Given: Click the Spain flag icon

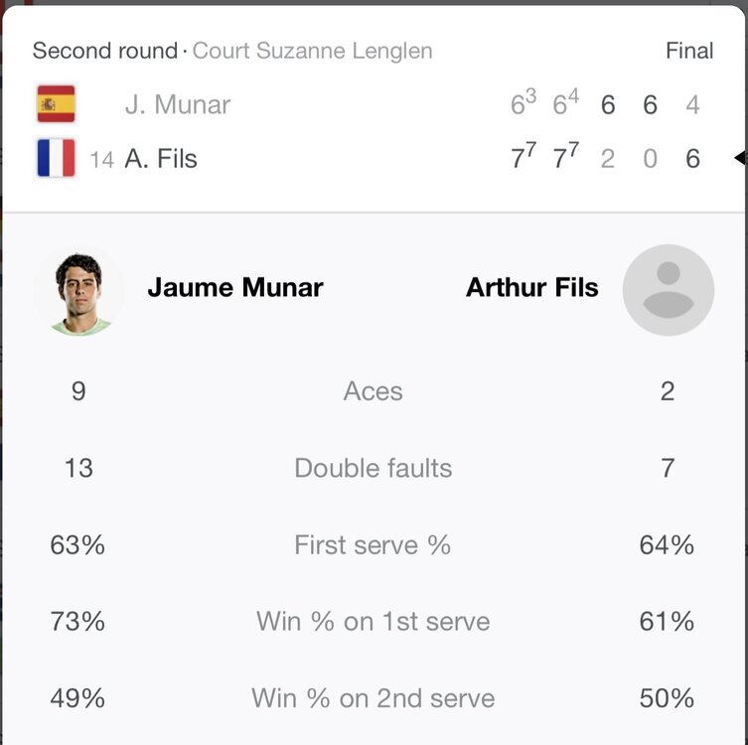Looking at the screenshot, I should (x=56, y=104).
